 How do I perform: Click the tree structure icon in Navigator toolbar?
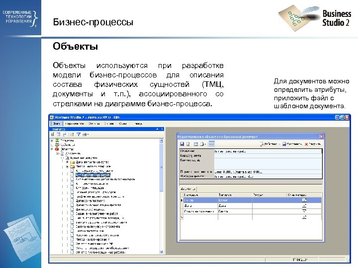click(x=72, y=134)
